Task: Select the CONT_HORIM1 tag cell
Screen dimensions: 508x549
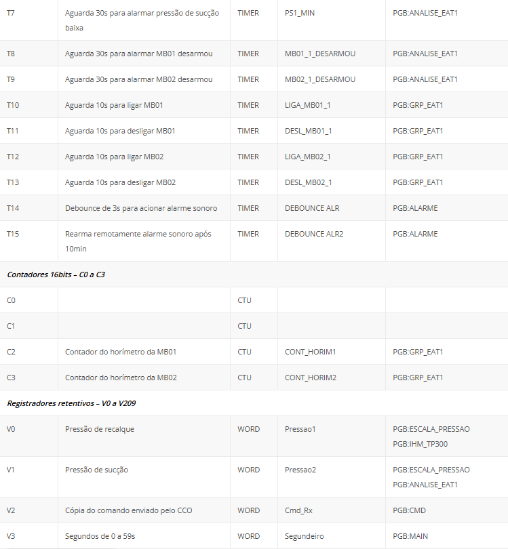Action: pos(310,352)
